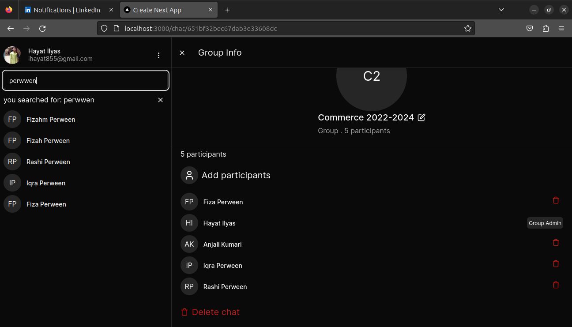This screenshot has height=327, width=572.
Task: Click the edit group name pencil icon
Action: [x=421, y=117]
